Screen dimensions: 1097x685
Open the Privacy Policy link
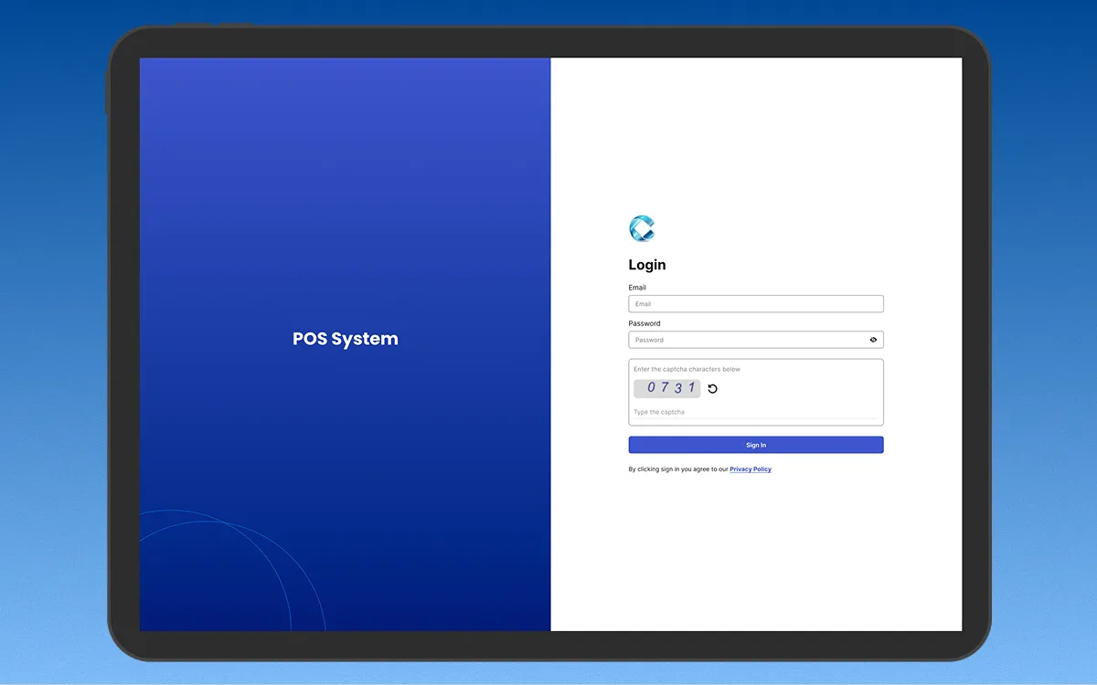(751, 469)
